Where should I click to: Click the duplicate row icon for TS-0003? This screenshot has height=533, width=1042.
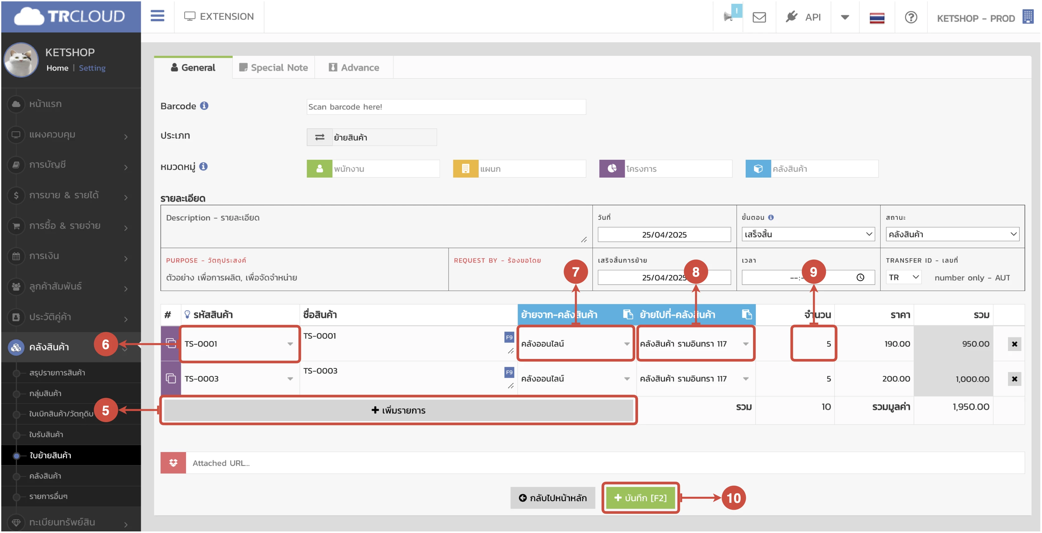(x=171, y=379)
